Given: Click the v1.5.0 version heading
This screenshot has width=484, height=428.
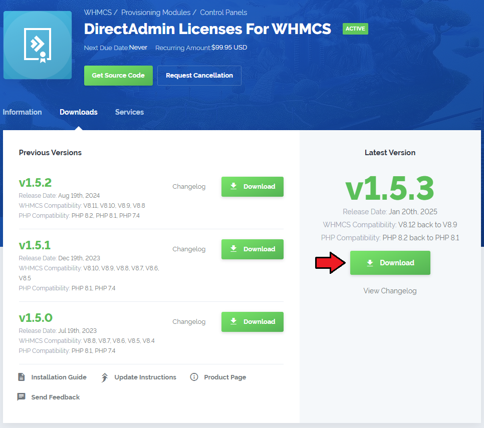Looking at the screenshot, I should click(36, 318).
